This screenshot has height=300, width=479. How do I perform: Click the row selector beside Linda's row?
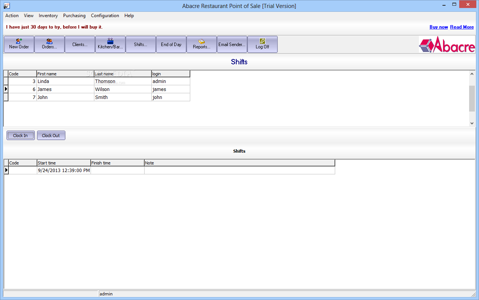pos(6,81)
